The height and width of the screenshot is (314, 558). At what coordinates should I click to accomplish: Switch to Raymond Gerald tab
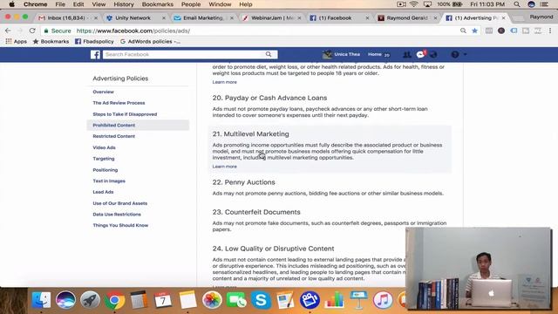(x=407, y=17)
